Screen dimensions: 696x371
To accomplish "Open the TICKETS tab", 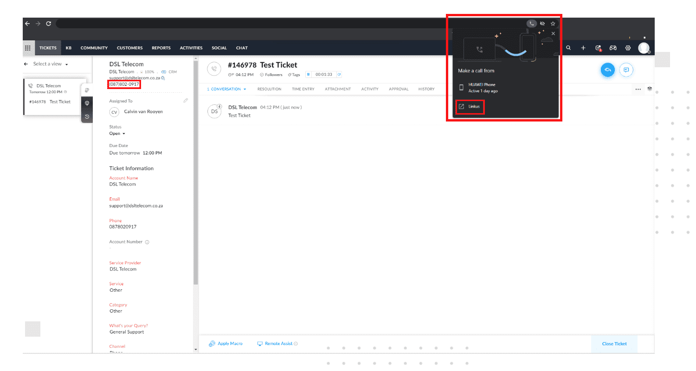I will pos(48,48).
